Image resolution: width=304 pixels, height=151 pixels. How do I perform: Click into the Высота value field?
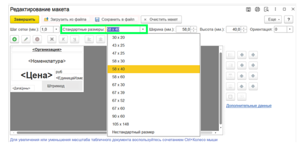[234, 30]
